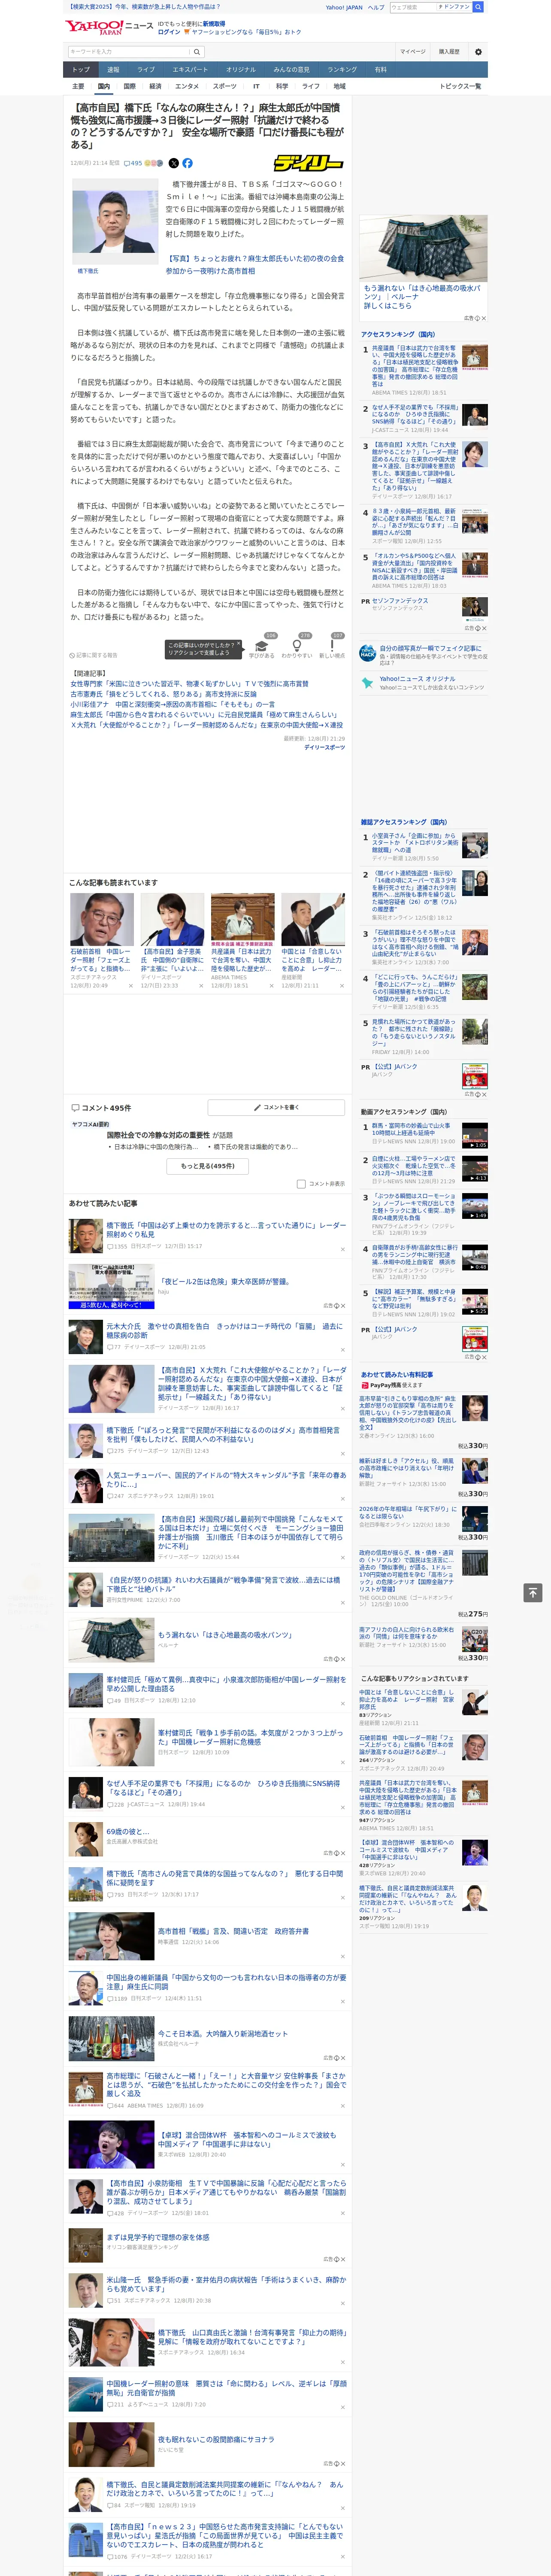The image size is (551, 2576).
Task: Click the コメント495件 speech bubble heading
Action: click(x=100, y=1108)
